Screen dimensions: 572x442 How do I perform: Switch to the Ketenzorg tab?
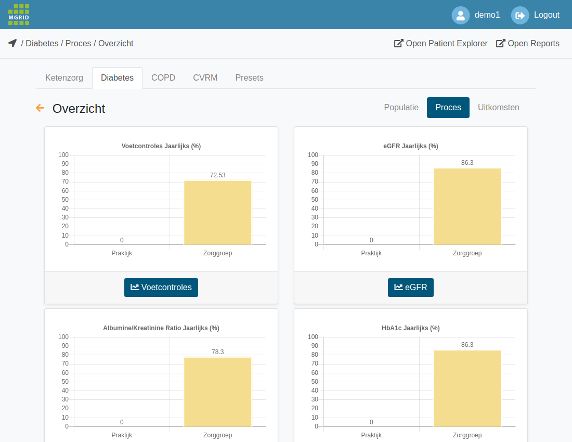point(64,77)
